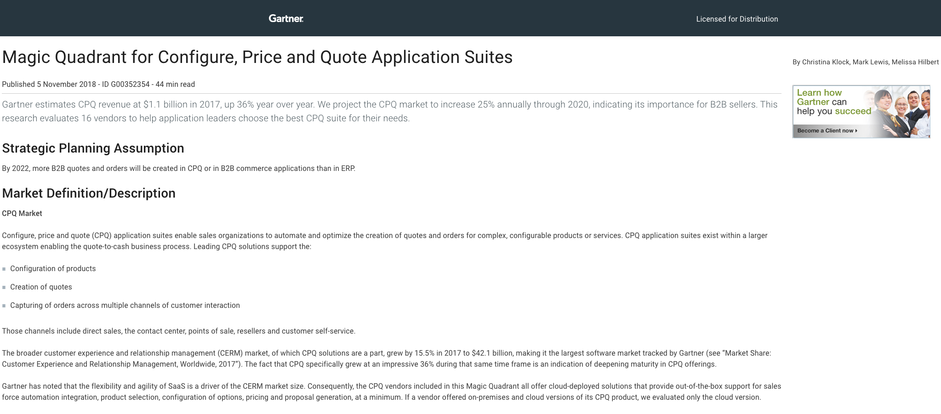This screenshot has width=941, height=414.
Task: Click the bullet marker before Creation of quotes
Action: [x=4, y=287]
